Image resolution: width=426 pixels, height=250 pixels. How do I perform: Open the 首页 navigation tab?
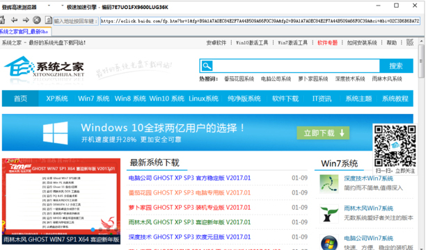[x=20, y=99]
